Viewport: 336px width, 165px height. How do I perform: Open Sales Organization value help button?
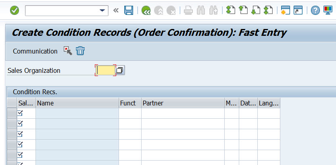point(120,70)
